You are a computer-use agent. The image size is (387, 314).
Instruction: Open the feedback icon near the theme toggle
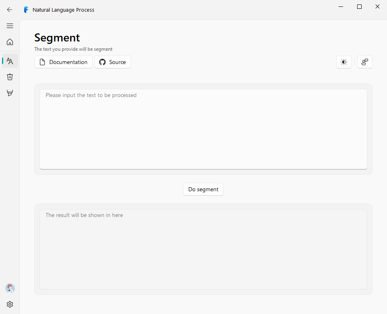tap(364, 62)
